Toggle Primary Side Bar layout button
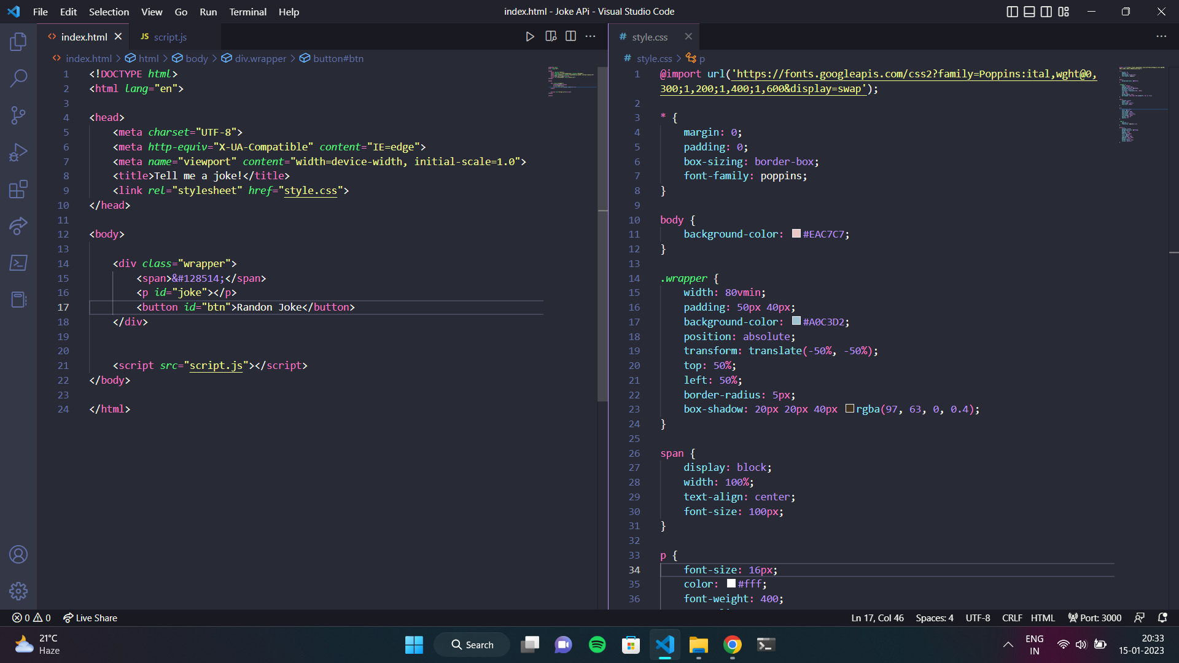1179x663 pixels. (1013, 12)
